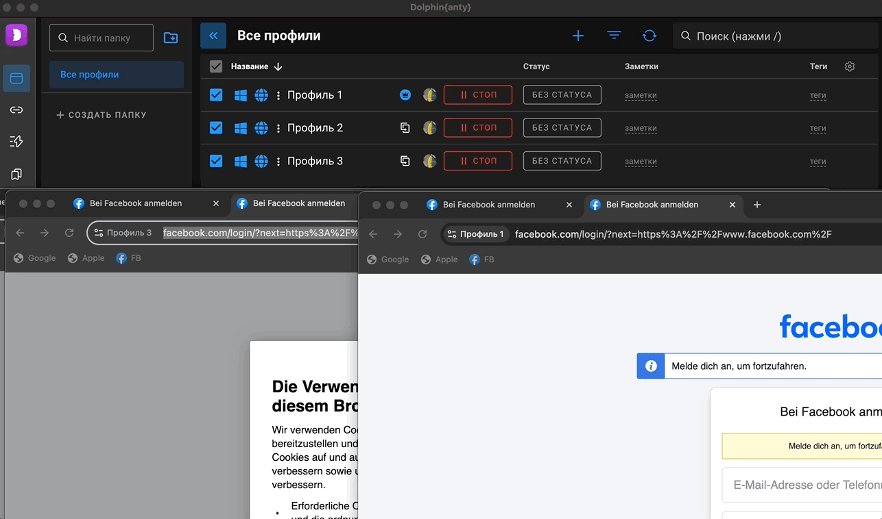Toggle the select-all checkbox in header
This screenshot has width=882, height=519.
coord(216,66)
